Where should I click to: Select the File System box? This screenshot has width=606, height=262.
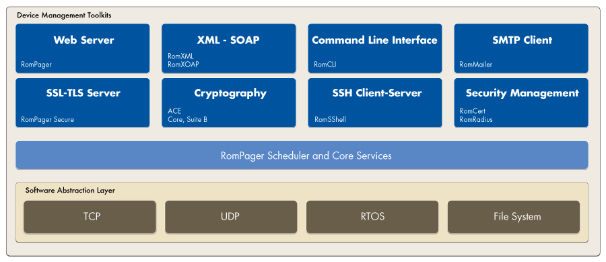[x=514, y=217]
